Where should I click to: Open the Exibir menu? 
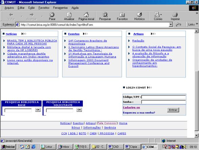tap(31, 8)
